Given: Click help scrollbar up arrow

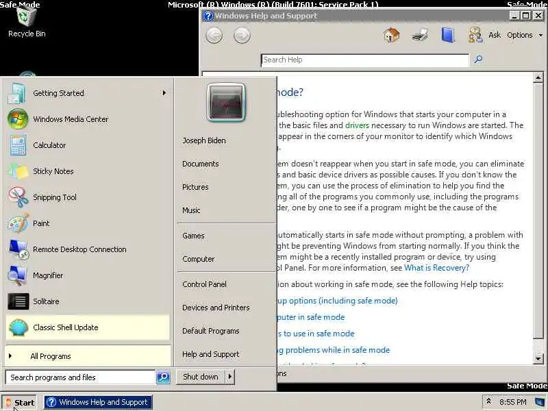Looking at the screenshot, I should 538,77.
